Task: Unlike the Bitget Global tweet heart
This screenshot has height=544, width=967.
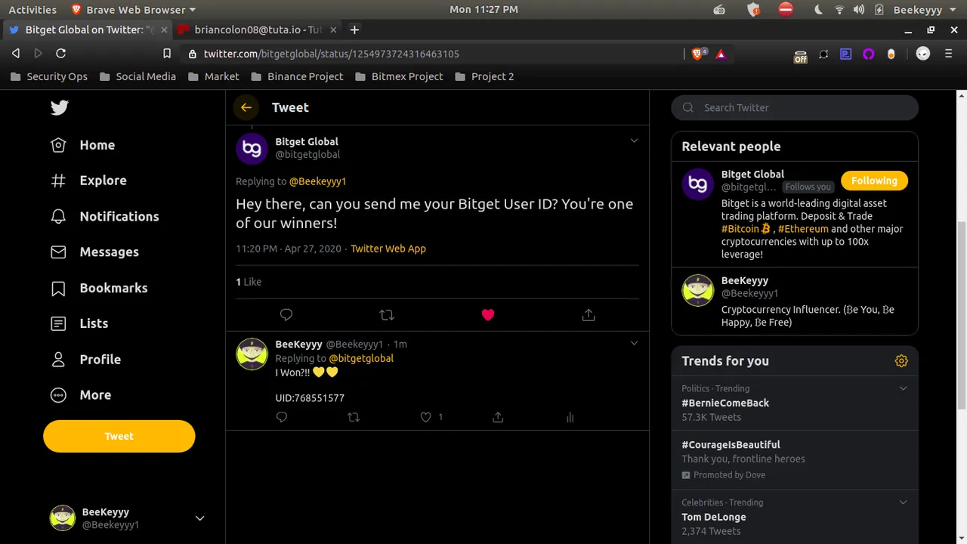Action: pyautogui.click(x=488, y=315)
